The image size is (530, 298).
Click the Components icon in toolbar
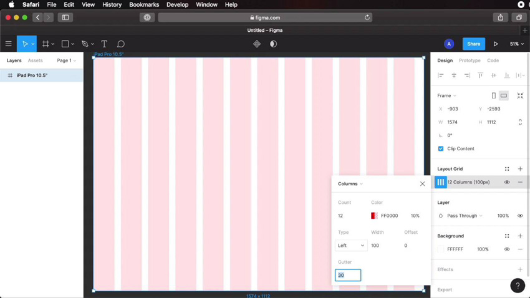[257, 44]
